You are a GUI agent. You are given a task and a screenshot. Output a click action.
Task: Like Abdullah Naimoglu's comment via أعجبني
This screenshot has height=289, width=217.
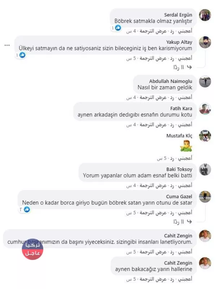[185, 97]
